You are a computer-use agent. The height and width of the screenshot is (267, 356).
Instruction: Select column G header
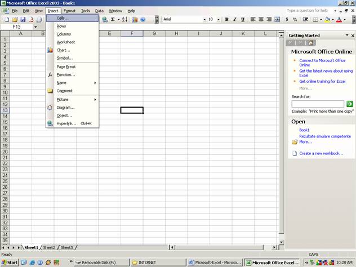coord(154,34)
